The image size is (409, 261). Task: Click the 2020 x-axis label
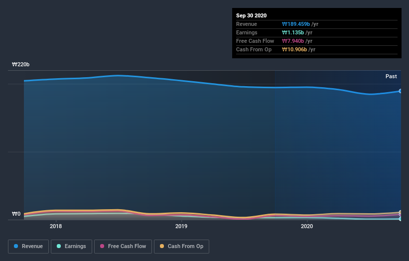[x=307, y=226]
